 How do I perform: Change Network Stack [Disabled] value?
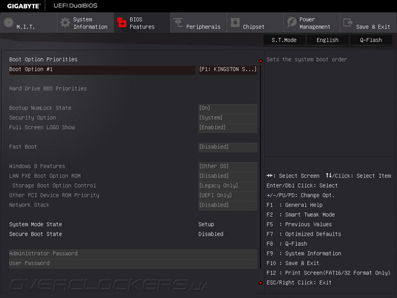(x=228, y=205)
